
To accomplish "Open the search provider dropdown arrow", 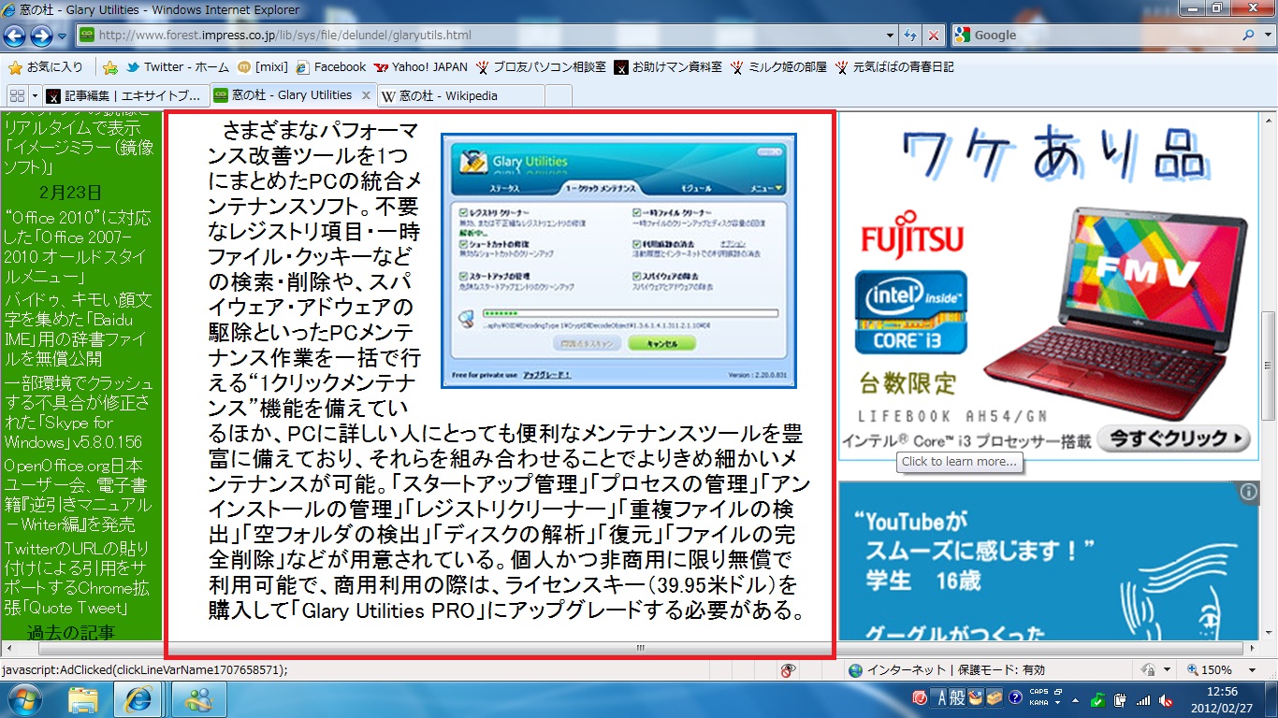I will coord(1267,36).
